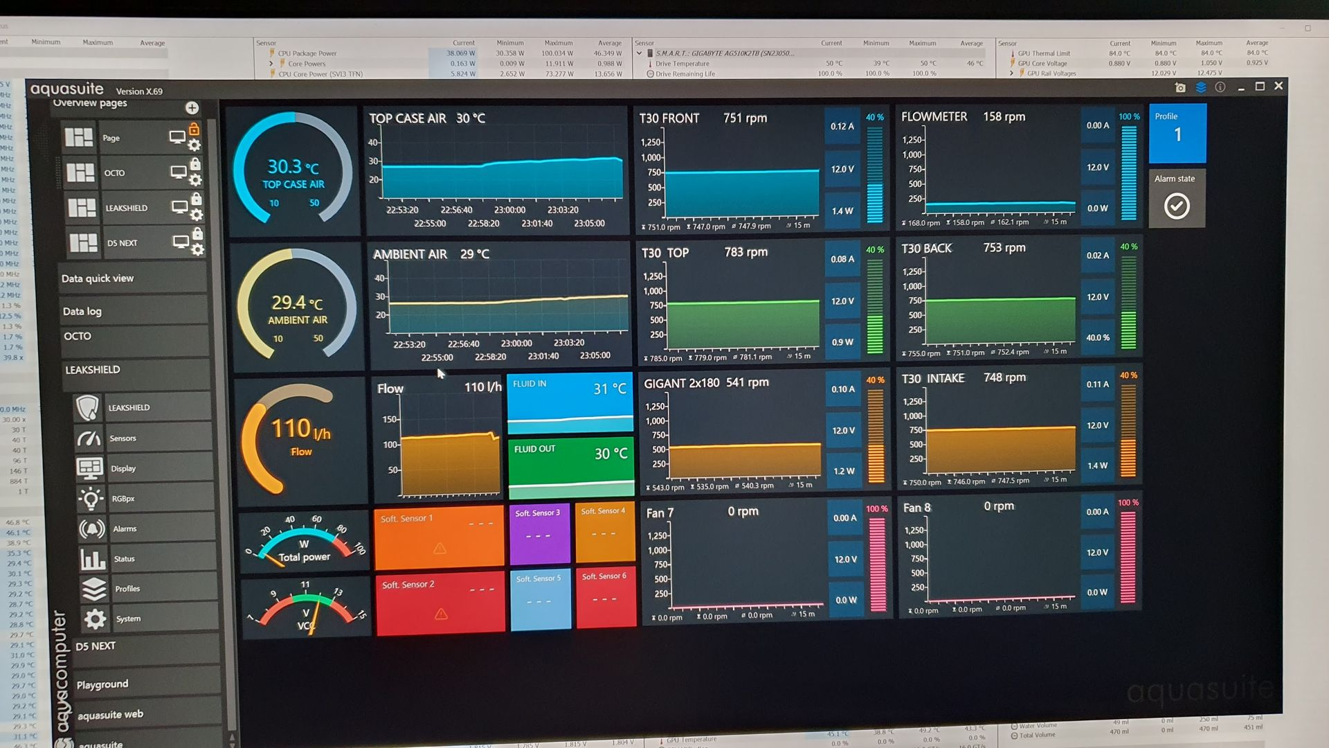Open the Profiles layers item
Screen dimensions: 1329x748
tap(94, 589)
